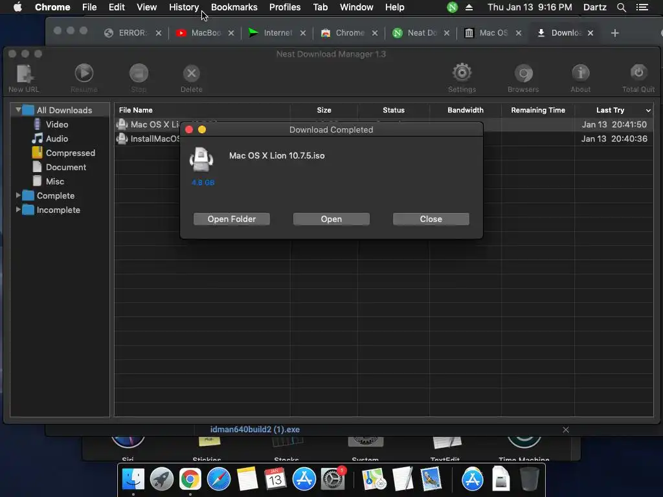Click Jan 13 20:40:36 last try cell
Screen dimensions: 663x497
point(614,138)
